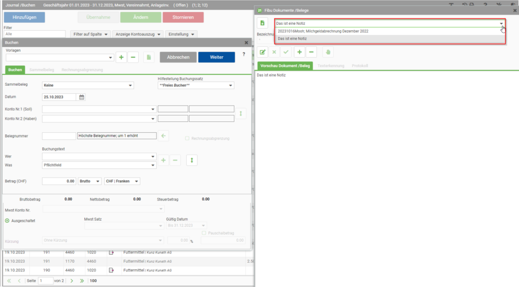This screenshot has width=519, height=287.
Task: Click green left arrow next to Belegnummer
Action: click(163, 135)
